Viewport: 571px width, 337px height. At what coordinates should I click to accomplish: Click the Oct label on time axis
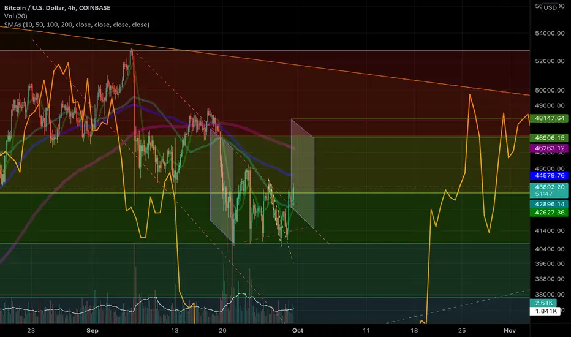pyautogui.click(x=298, y=330)
